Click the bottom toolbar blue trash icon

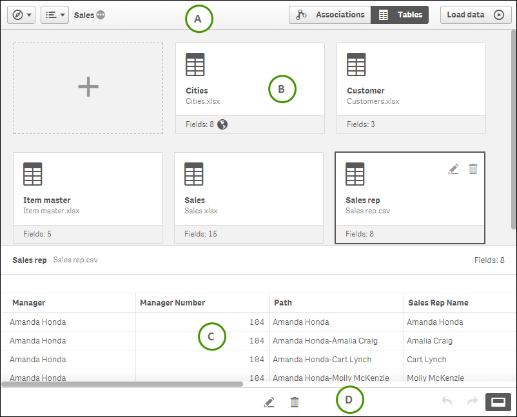pyautogui.click(x=295, y=402)
